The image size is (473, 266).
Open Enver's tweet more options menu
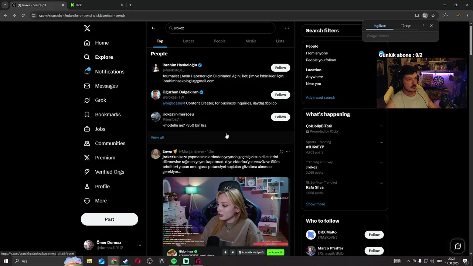click(x=288, y=151)
